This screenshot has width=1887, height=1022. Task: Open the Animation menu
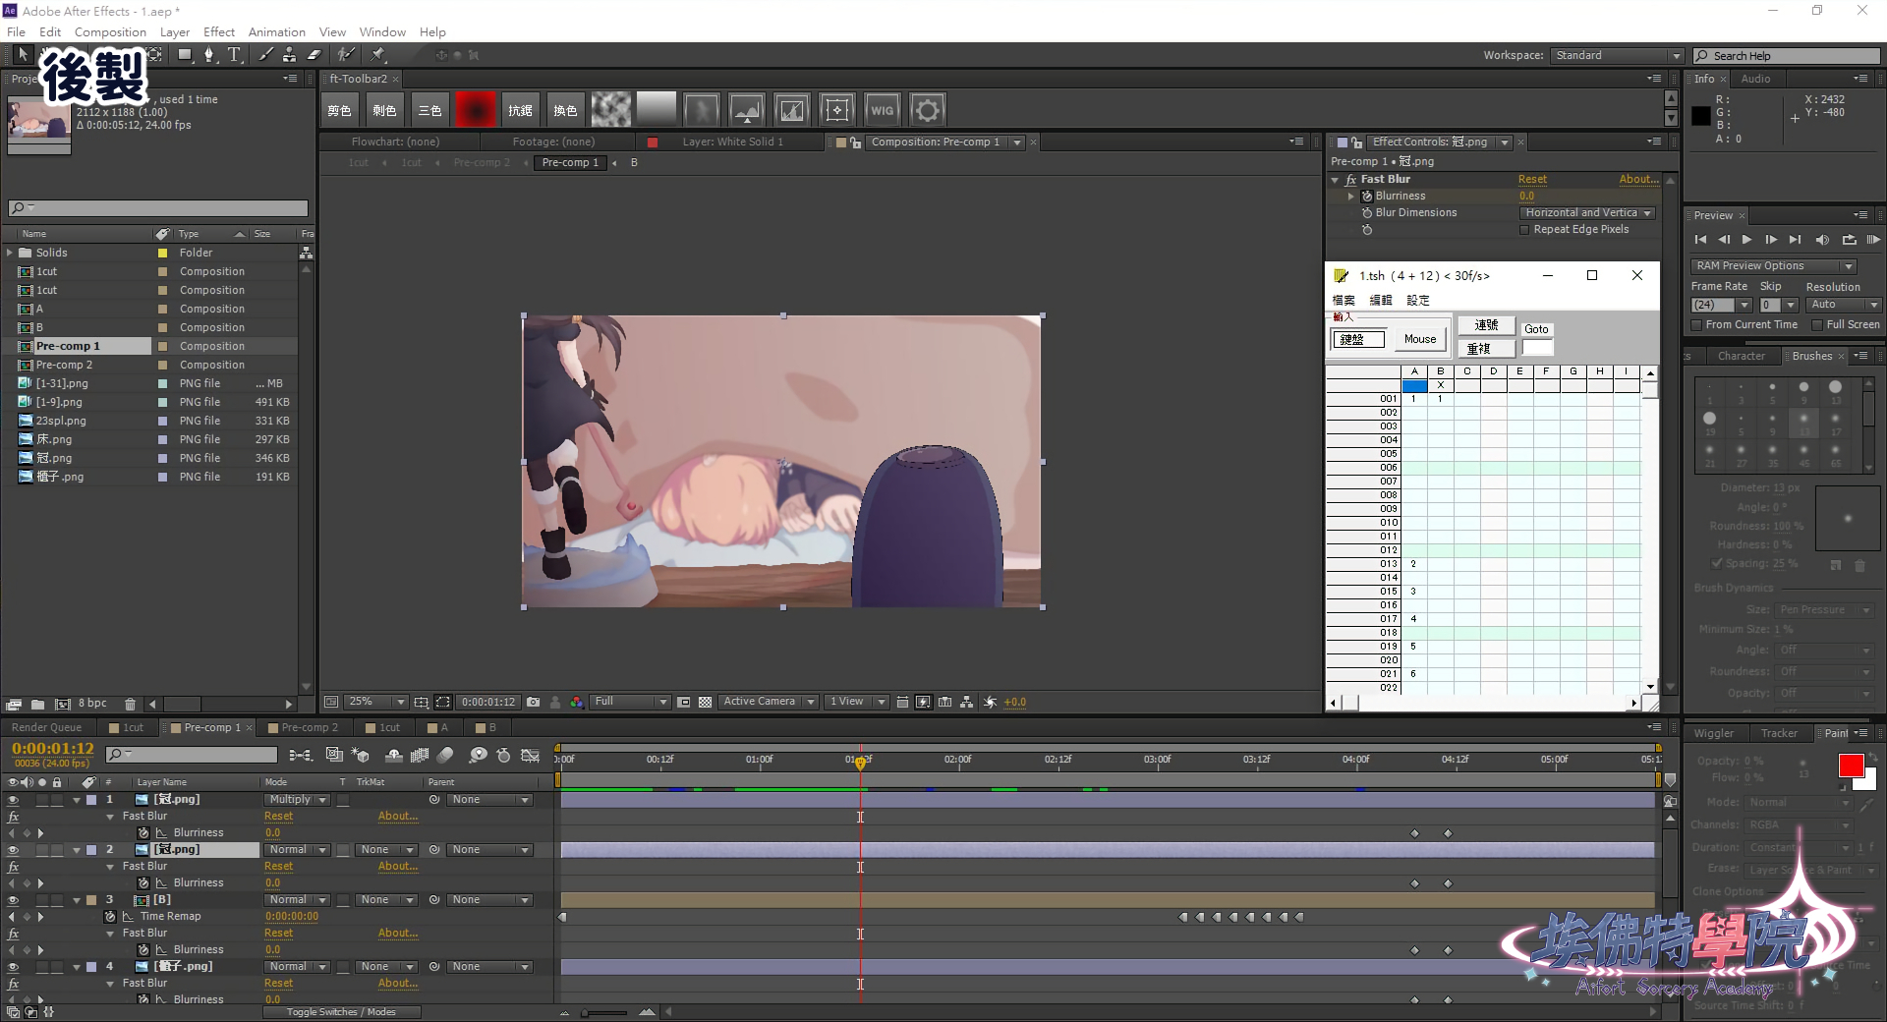pyautogui.click(x=276, y=31)
